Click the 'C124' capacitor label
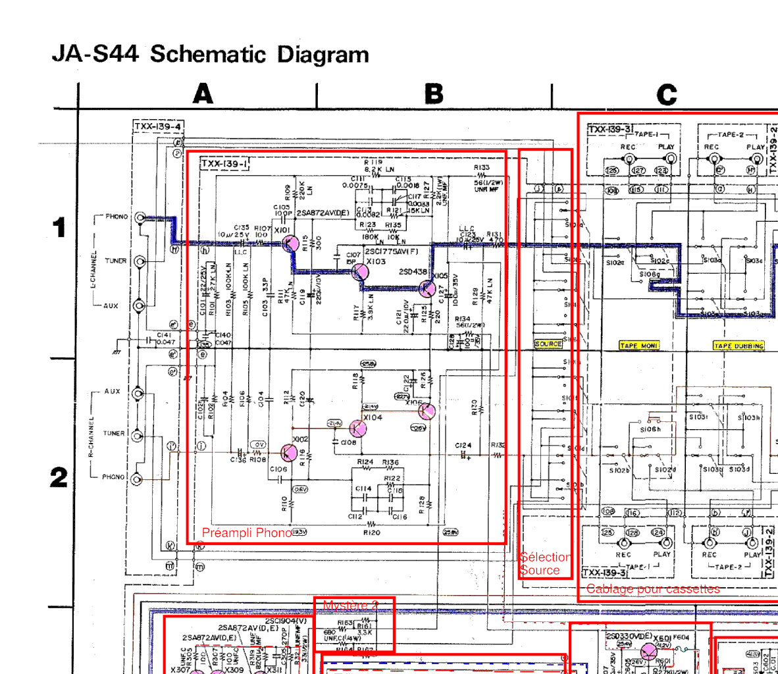 point(463,446)
